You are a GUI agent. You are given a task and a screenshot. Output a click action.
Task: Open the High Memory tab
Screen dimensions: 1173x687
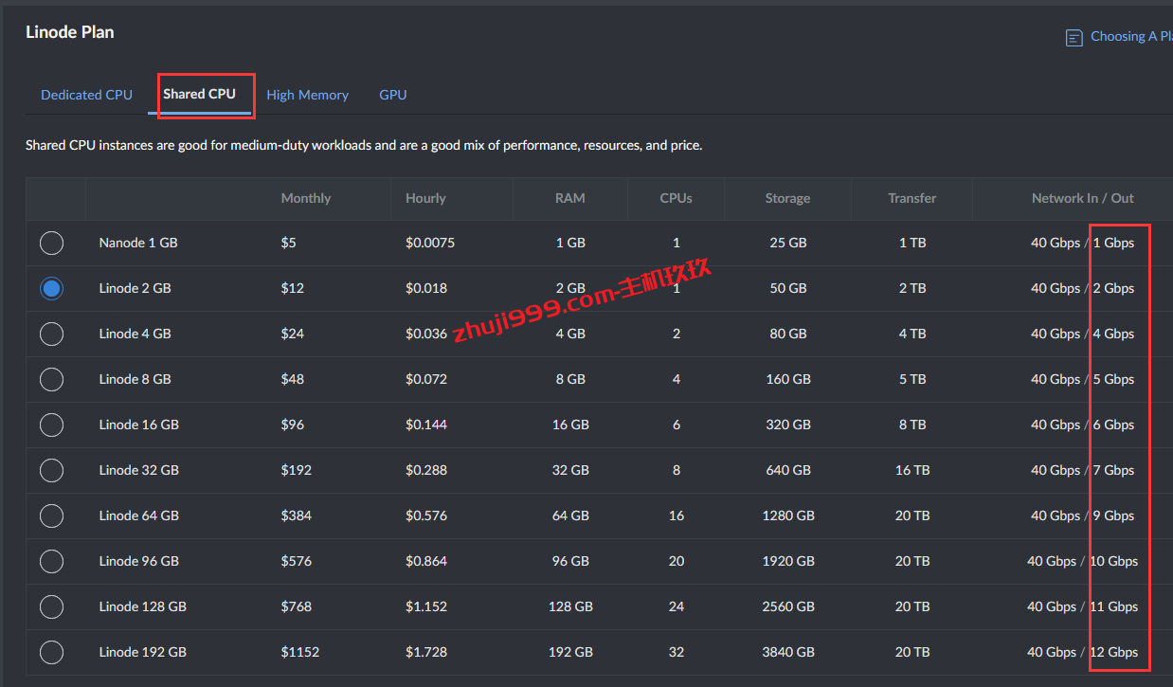(x=308, y=95)
